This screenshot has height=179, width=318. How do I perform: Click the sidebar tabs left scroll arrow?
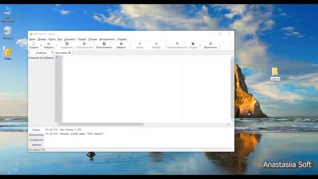click(29, 53)
